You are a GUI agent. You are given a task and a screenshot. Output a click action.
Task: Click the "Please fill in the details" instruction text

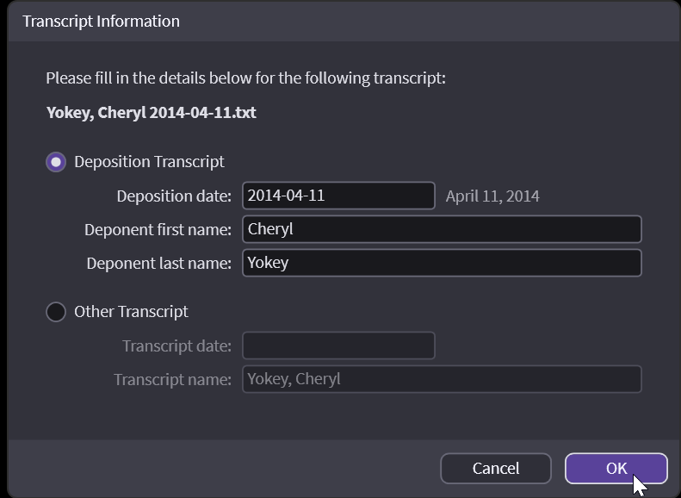point(245,78)
